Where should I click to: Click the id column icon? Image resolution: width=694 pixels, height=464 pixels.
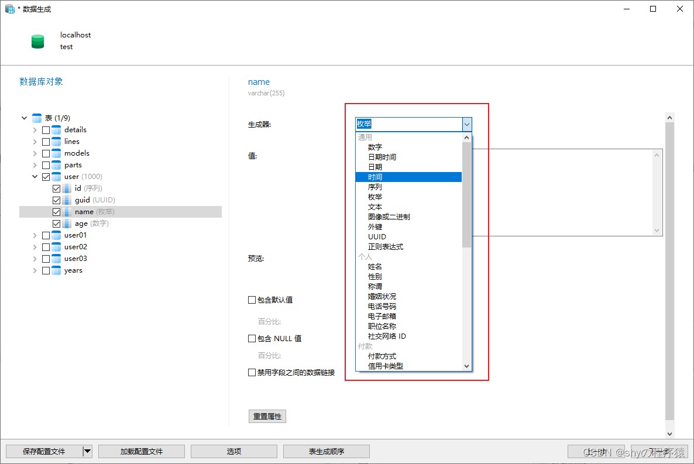(67, 188)
